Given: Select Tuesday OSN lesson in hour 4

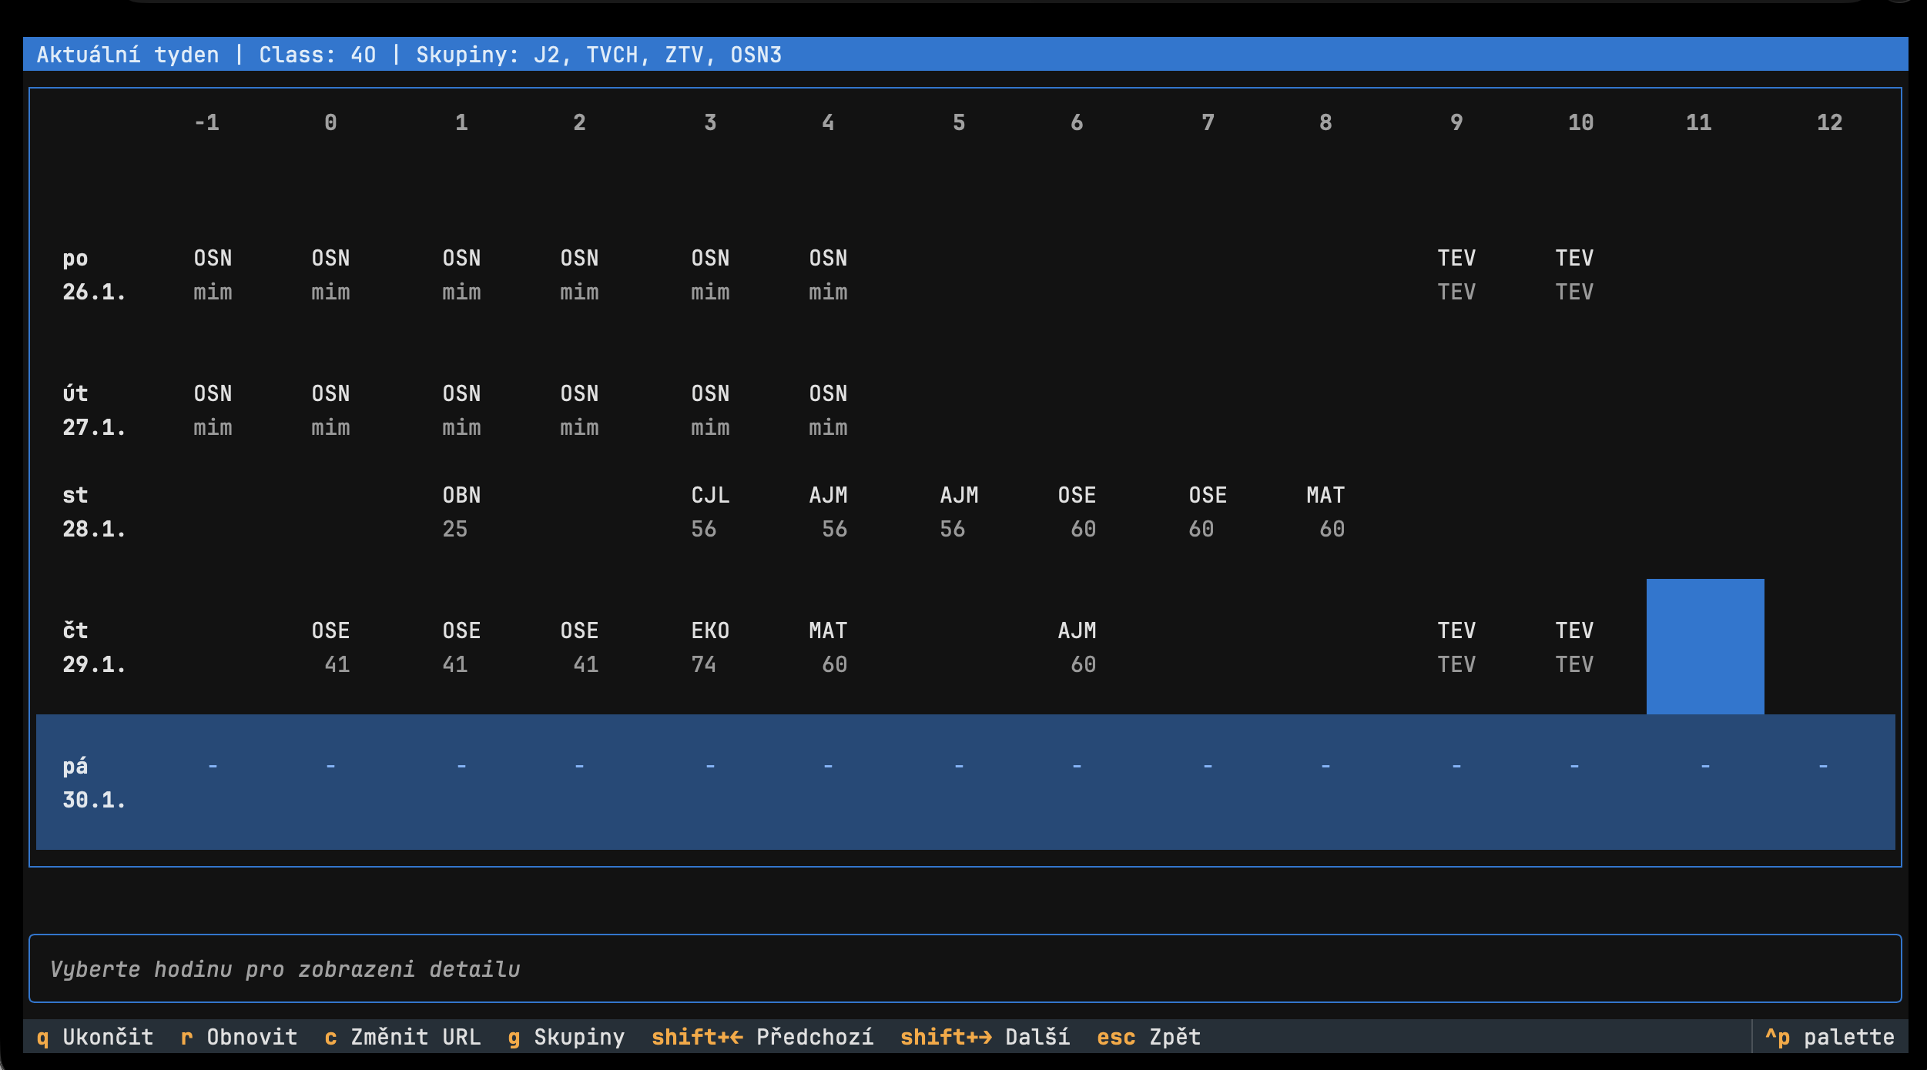Looking at the screenshot, I should click(828, 410).
